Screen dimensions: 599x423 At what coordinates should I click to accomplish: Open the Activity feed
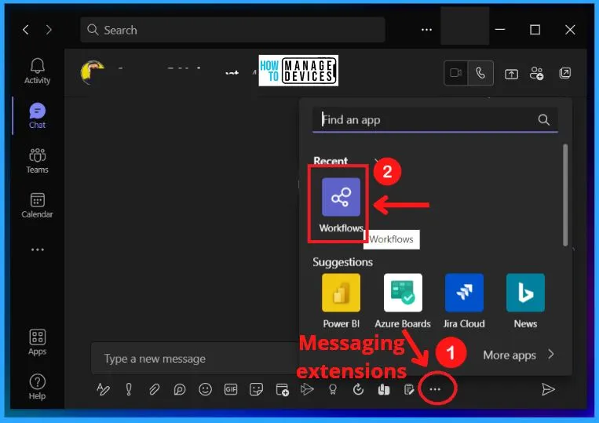(x=37, y=71)
